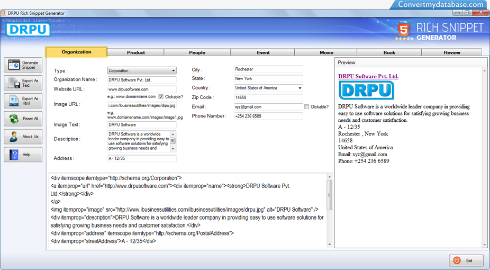The image size is (490, 270).
Task: Click the streetAddress code line
Action: (x=103, y=241)
